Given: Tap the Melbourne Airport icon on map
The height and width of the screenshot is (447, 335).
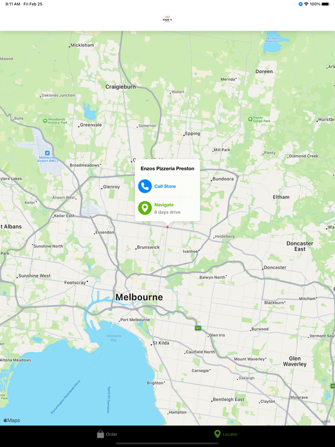Looking at the screenshot, I should [47, 153].
